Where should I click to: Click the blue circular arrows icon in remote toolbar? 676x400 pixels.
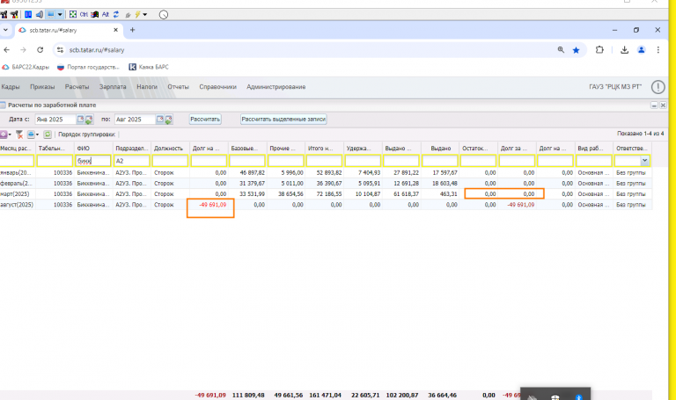pos(116,15)
